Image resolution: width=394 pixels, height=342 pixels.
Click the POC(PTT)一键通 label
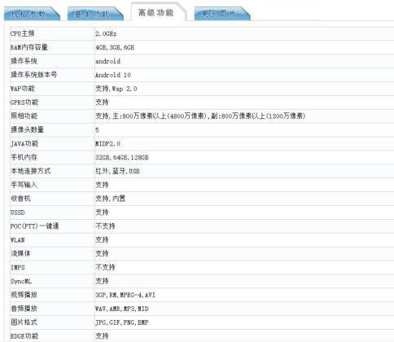pyautogui.click(x=35, y=226)
